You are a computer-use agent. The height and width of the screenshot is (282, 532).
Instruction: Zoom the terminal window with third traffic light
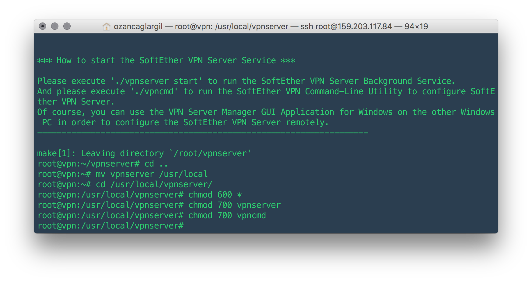(67, 26)
